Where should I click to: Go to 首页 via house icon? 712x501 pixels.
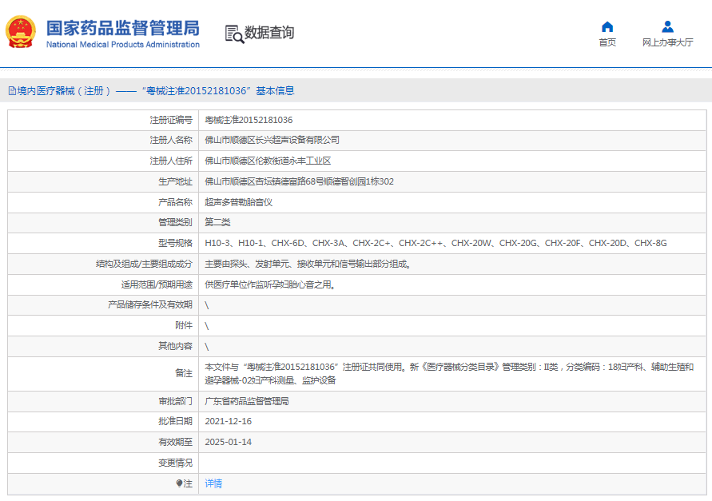coord(607,27)
